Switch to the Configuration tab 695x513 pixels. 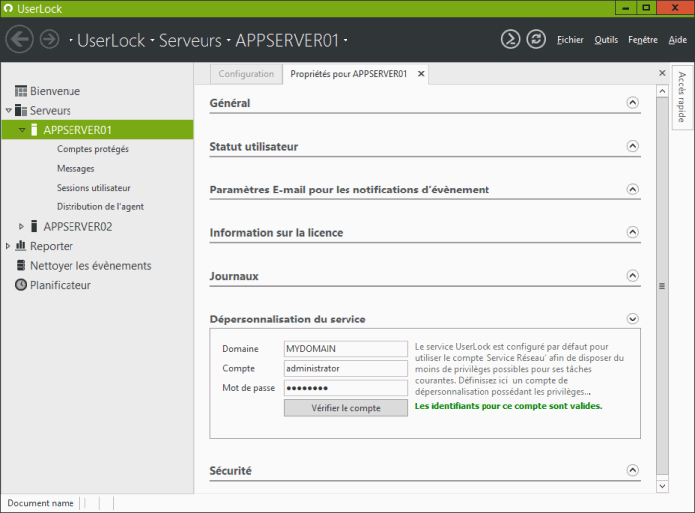coord(246,74)
